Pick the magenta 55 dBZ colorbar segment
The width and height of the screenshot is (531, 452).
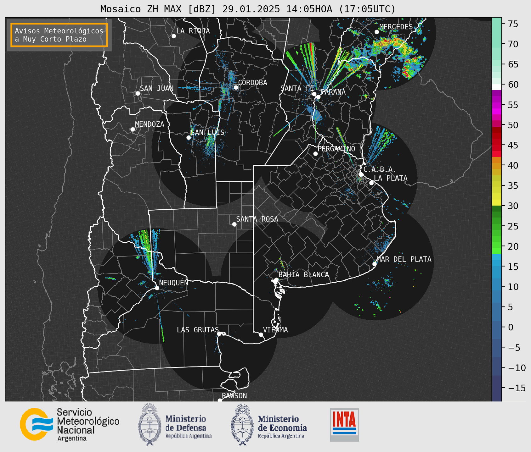coord(497,105)
